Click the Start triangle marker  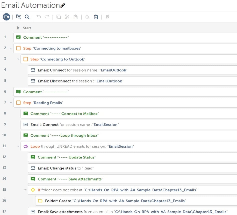coord(18,28)
